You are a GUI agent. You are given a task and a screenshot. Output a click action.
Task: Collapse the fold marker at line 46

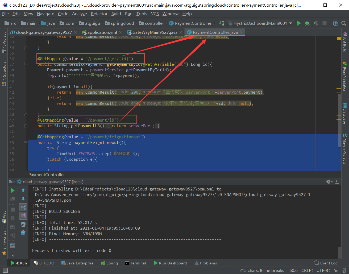tap(26, 115)
